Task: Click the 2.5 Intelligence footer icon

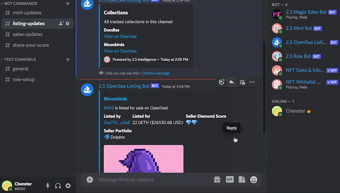Action: tap(107, 60)
